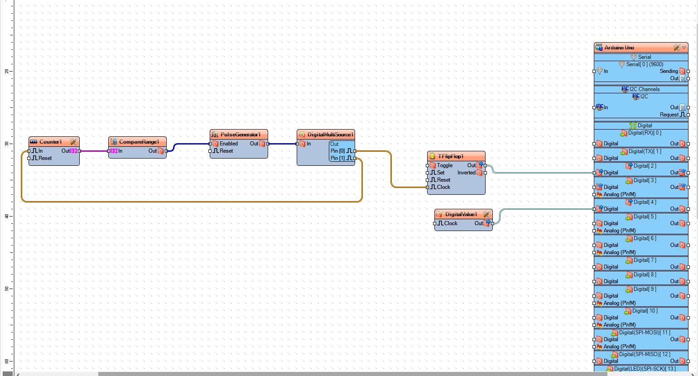Click CompareRange1 In I32 pin
Image resolution: width=698 pixels, height=376 pixels.
(x=109, y=151)
